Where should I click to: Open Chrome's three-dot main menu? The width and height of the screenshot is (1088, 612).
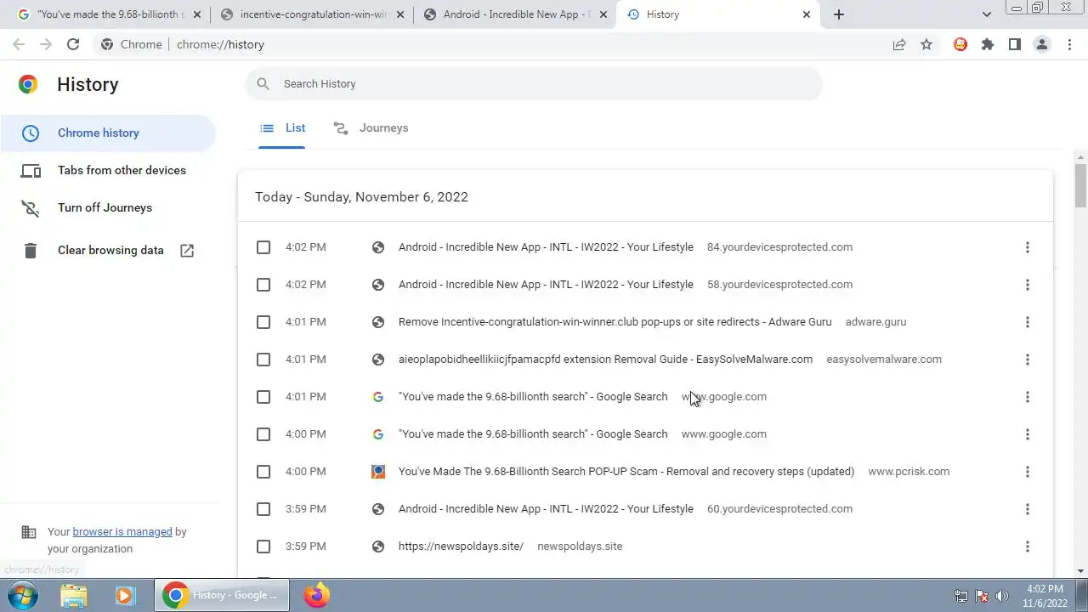click(x=1070, y=44)
